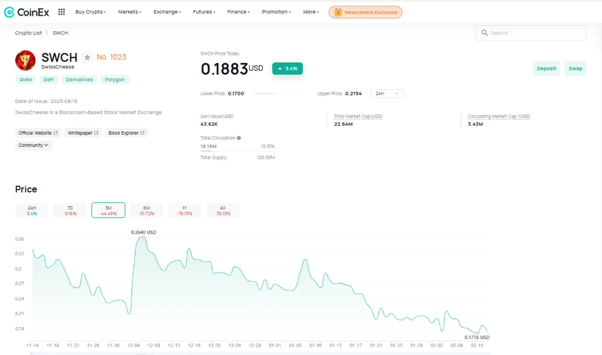Click the total circulation progress bar
Image resolution: width=602 pixels, height=355 pixels.
click(237, 151)
